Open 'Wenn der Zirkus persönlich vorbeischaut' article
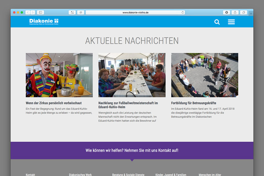This screenshot has height=176, width=264. click(x=54, y=103)
